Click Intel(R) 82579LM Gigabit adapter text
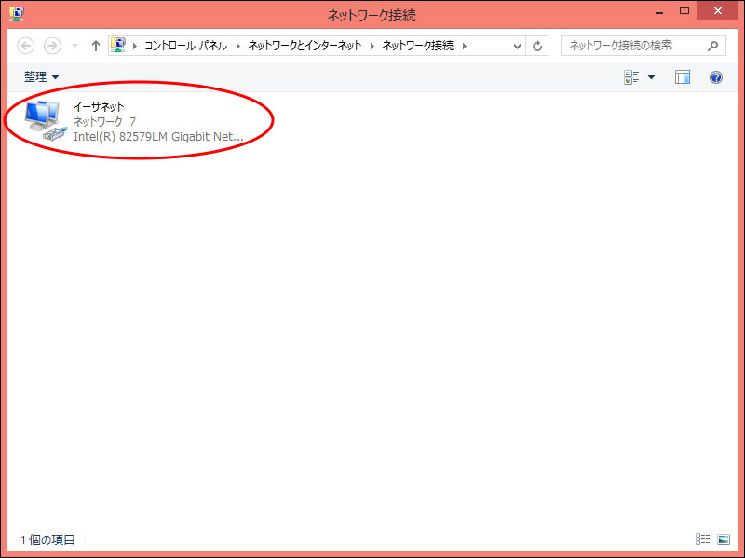The height and width of the screenshot is (558, 745). point(158,137)
